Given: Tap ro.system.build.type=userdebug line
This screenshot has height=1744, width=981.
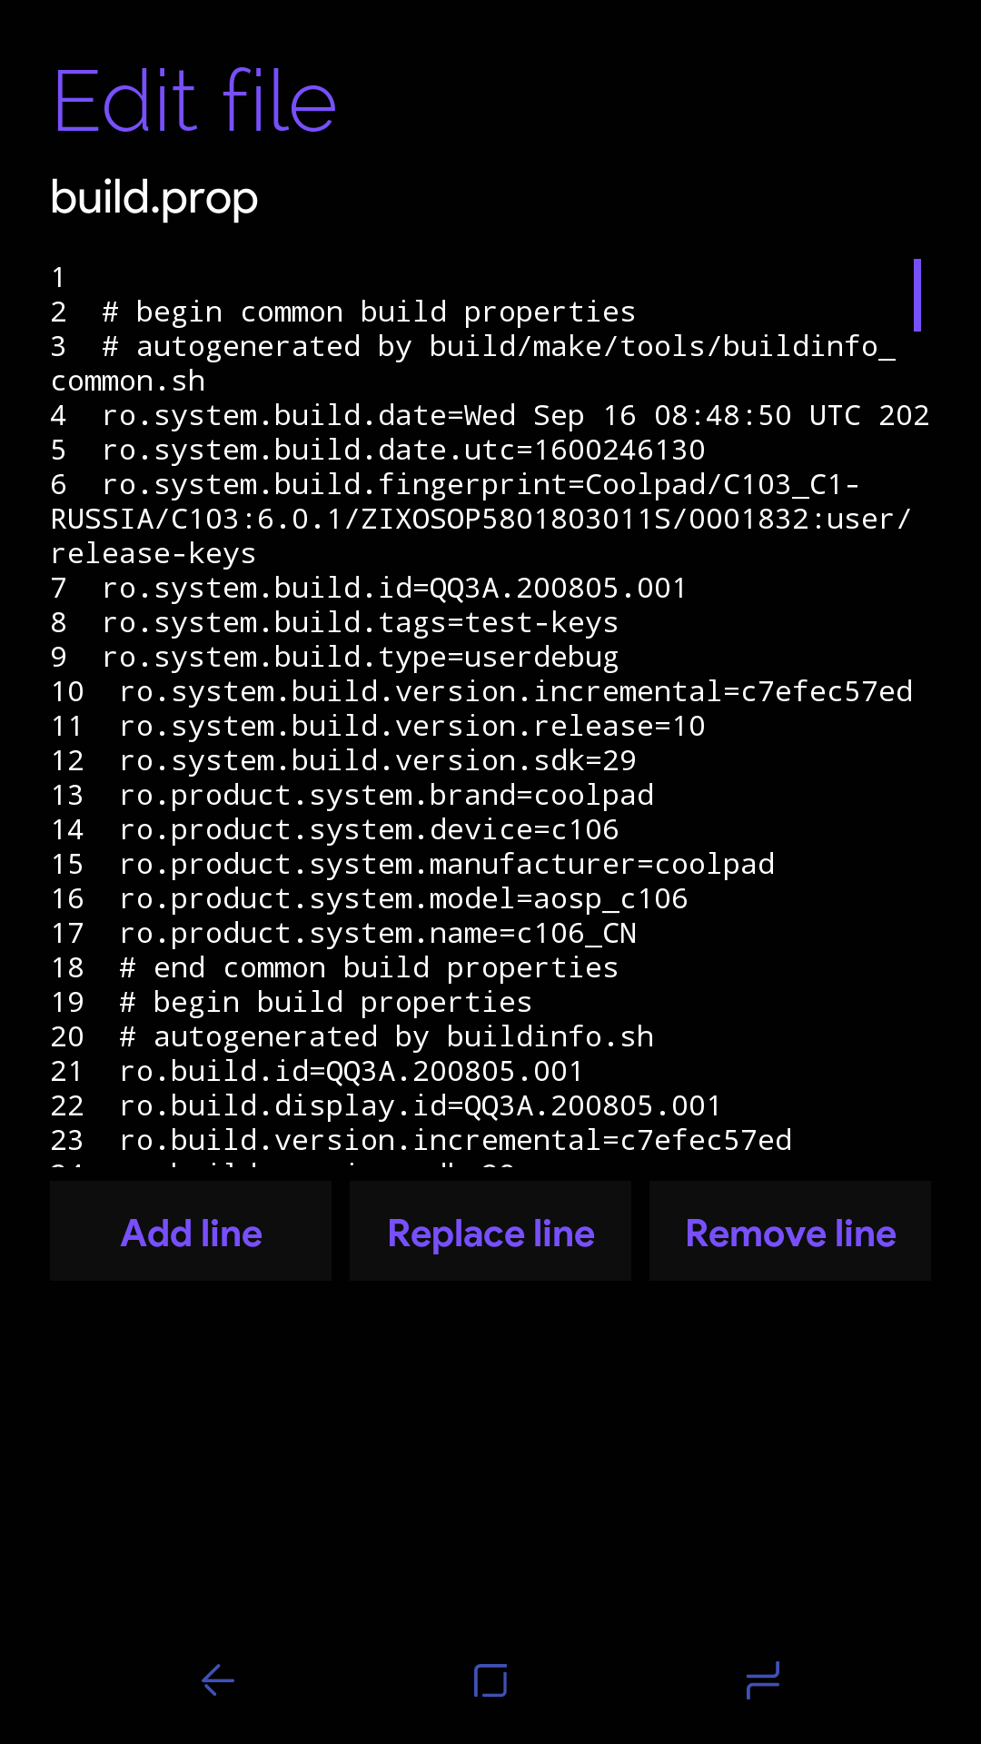Looking at the screenshot, I should [x=360, y=658].
